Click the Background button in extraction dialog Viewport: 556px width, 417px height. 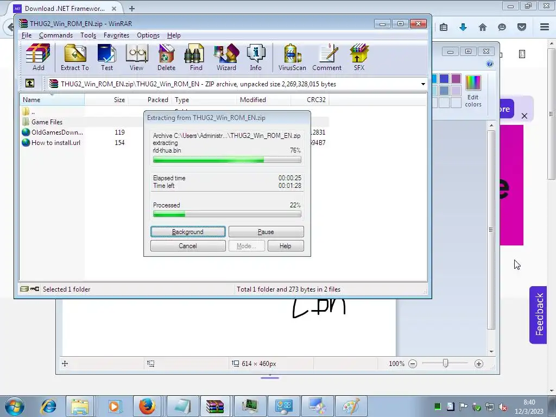coord(188,231)
